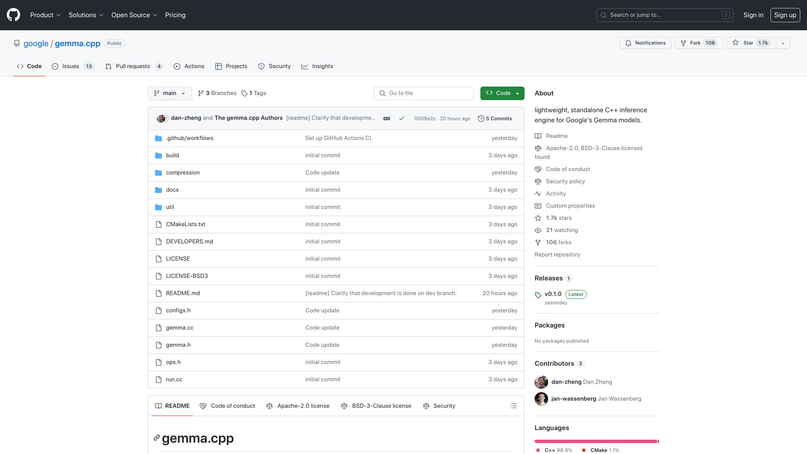The height and width of the screenshot is (454, 807).
Task: Click the commit author avatar
Action: pos(161,119)
